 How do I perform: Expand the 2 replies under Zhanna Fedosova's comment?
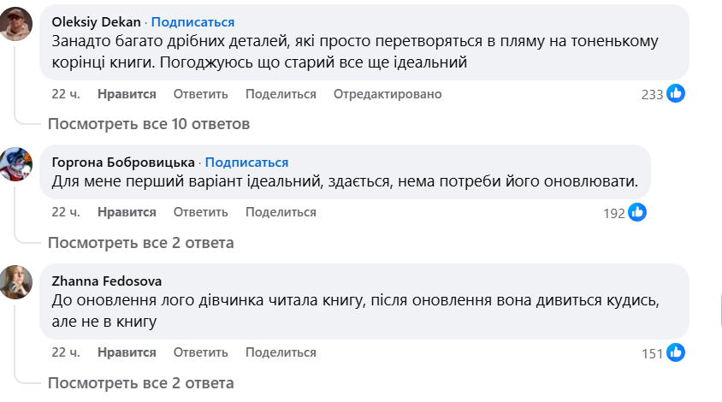pos(141,382)
